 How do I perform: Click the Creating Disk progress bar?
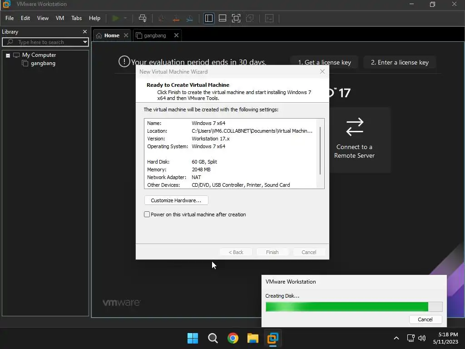pos(354,307)
